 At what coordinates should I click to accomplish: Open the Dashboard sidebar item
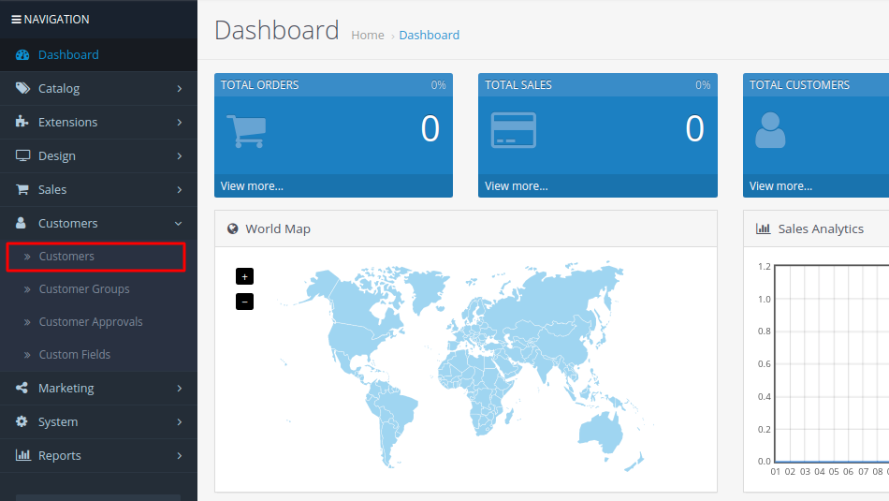click(98, 54)
